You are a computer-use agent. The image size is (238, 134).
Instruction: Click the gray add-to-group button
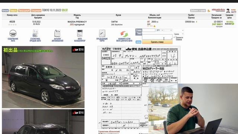tap(198, 10)
